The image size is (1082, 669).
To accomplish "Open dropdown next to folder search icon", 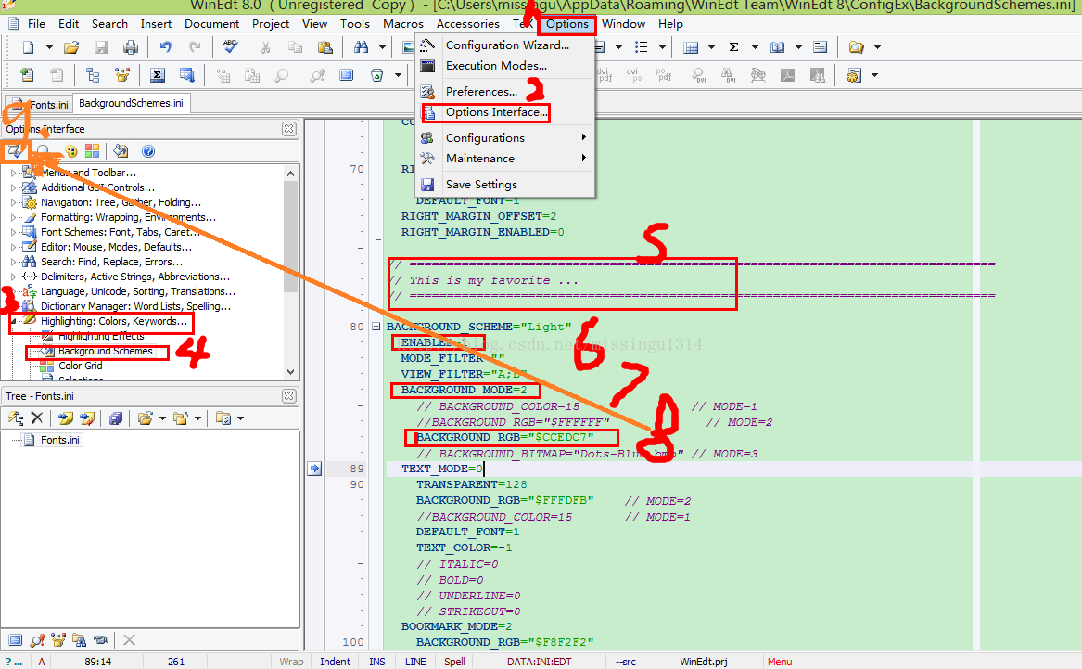I will point(877,47).
